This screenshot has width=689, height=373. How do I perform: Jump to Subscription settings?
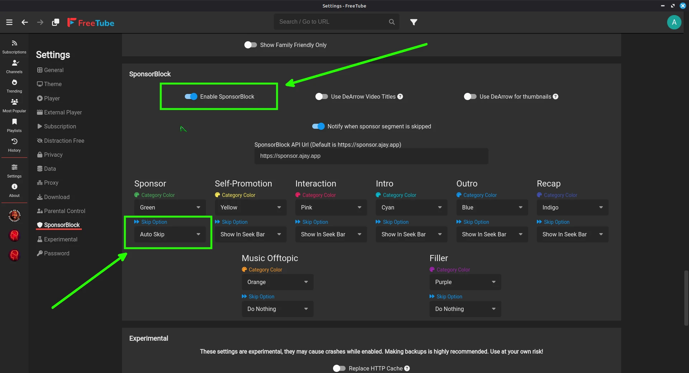point(57,126)
